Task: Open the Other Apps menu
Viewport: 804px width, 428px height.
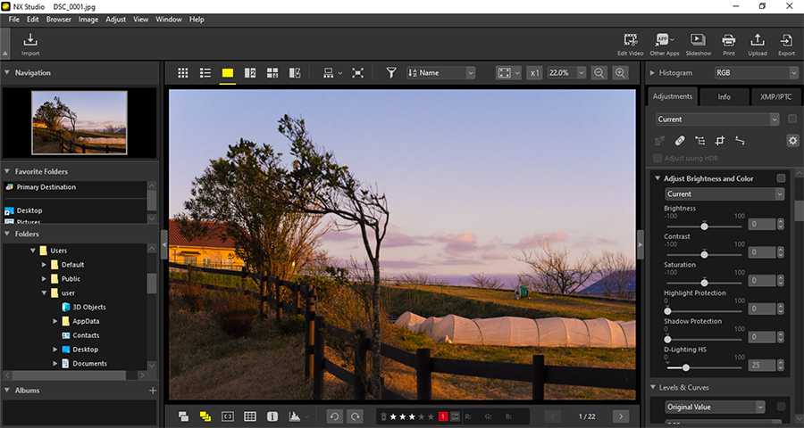Action: (x=665, y=44)
